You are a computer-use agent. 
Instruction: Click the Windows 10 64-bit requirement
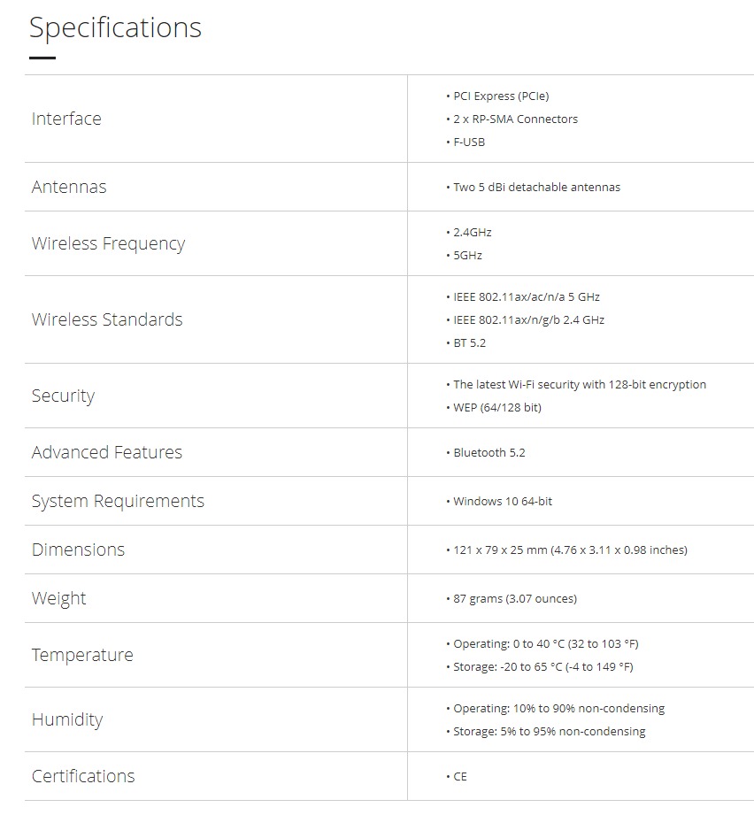coord(502,501)
